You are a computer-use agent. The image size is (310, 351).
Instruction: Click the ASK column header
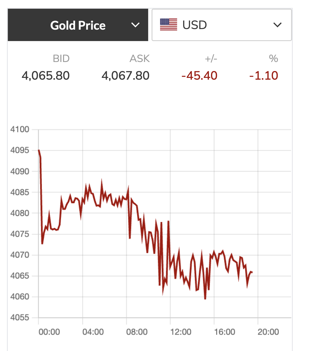[x=139, y=59]
